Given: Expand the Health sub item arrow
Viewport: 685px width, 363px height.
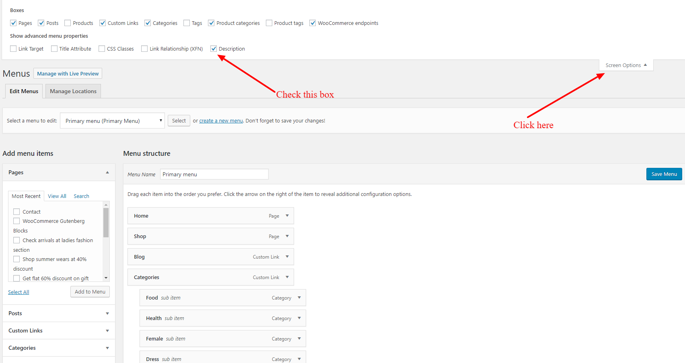Looking at the screenshot, I should [x=299, y=318].
